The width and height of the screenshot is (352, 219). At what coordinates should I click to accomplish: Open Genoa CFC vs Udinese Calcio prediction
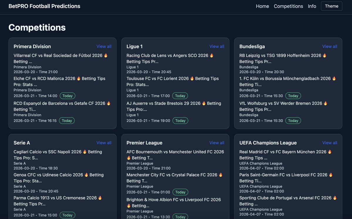[x=59, y=178]
